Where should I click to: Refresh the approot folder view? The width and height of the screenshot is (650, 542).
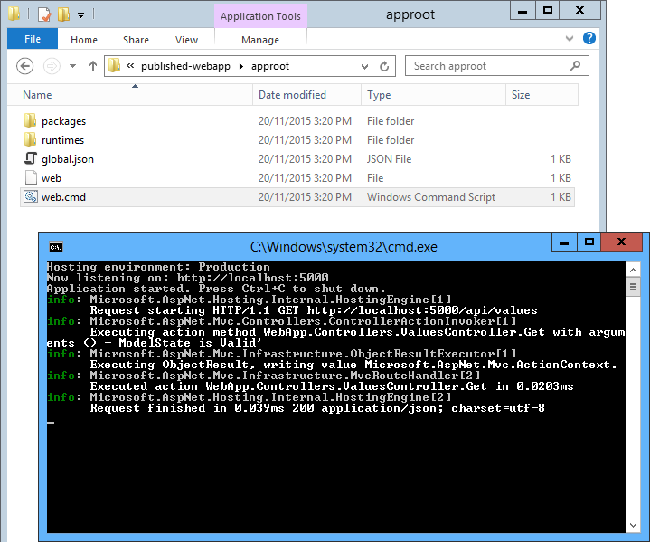tap(384, 66)
